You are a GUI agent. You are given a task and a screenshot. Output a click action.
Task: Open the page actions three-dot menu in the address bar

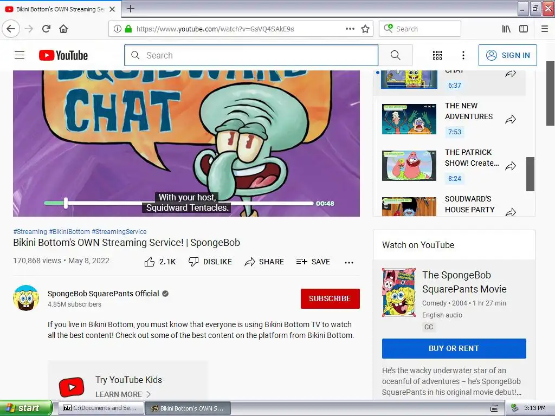pos(350,29)
